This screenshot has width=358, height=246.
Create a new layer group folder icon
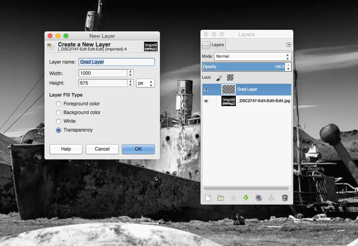[221, 198]
